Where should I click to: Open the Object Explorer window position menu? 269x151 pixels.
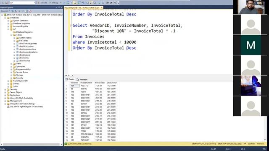pos(56,8)
